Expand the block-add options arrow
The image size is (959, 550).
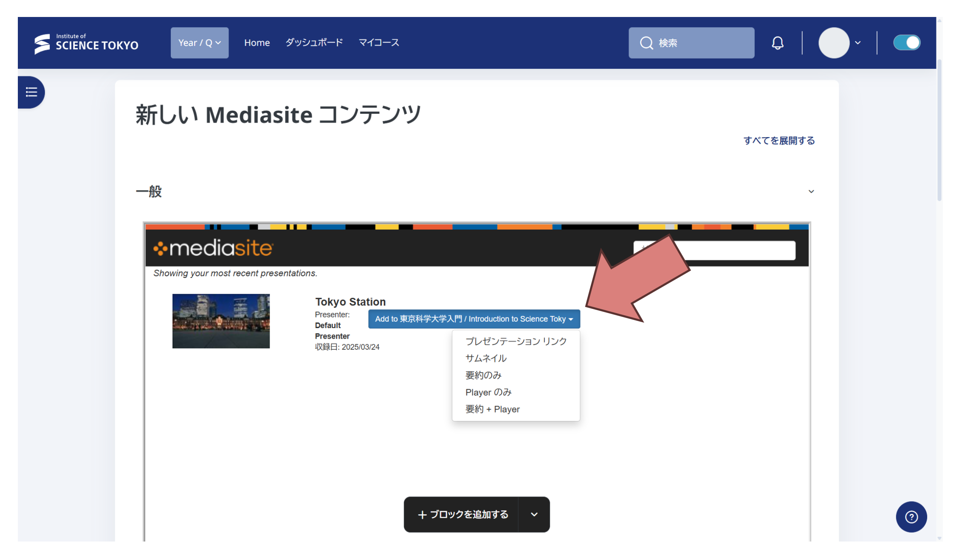click(x=534, y=514)
